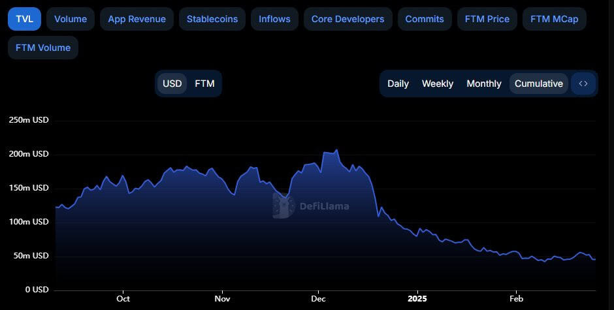Click the Feb date label

pyautogui.click(x=516, y=299)
